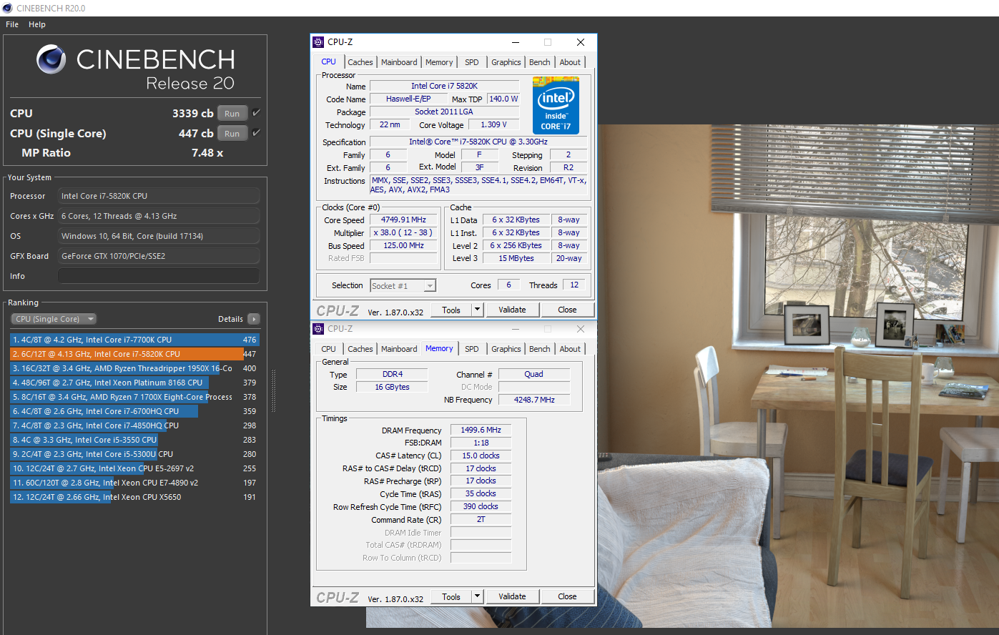The height and width of the screenshot is (635, 999).
Task: Click the Cinebench icon in the title bar
Action: point(7,7)
